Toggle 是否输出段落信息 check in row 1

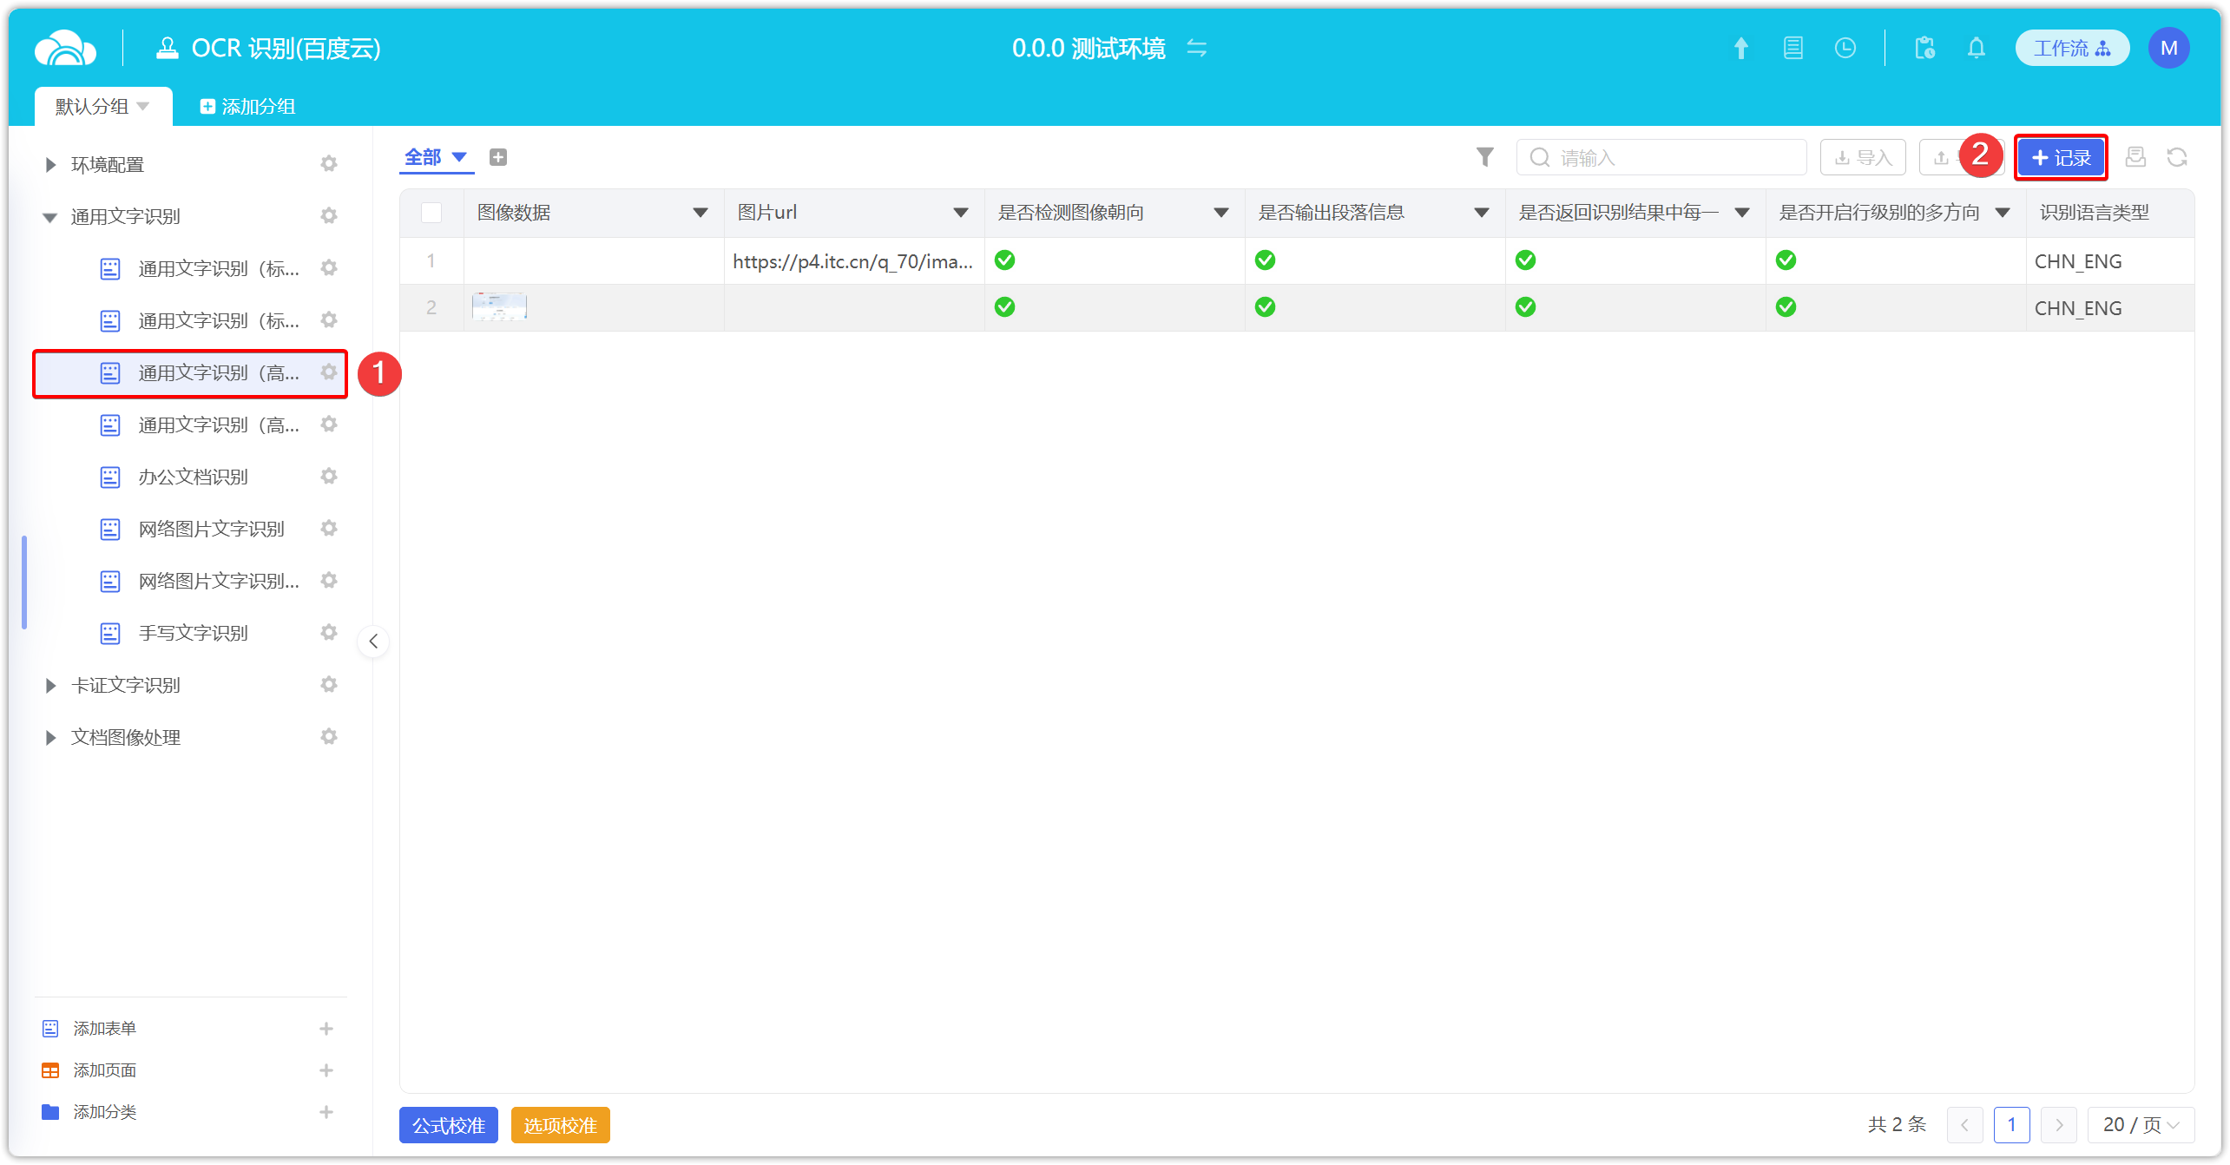coord(1266,260)
